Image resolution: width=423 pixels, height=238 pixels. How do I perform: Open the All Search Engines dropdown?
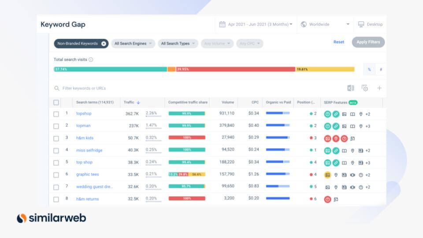point(133,44)
